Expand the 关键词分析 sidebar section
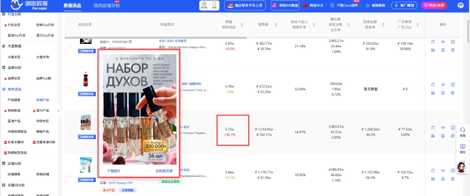Image resolution: width=470 pixels, height=196 pixels. (16, 185)
